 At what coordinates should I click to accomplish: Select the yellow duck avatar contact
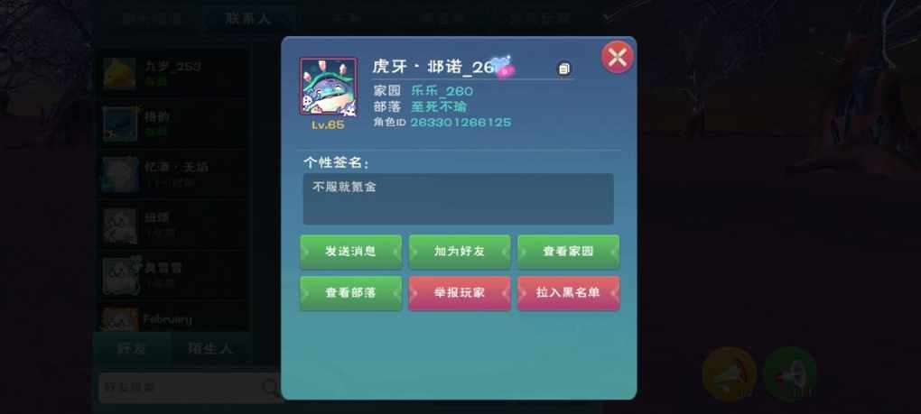[x=120, y=73]
